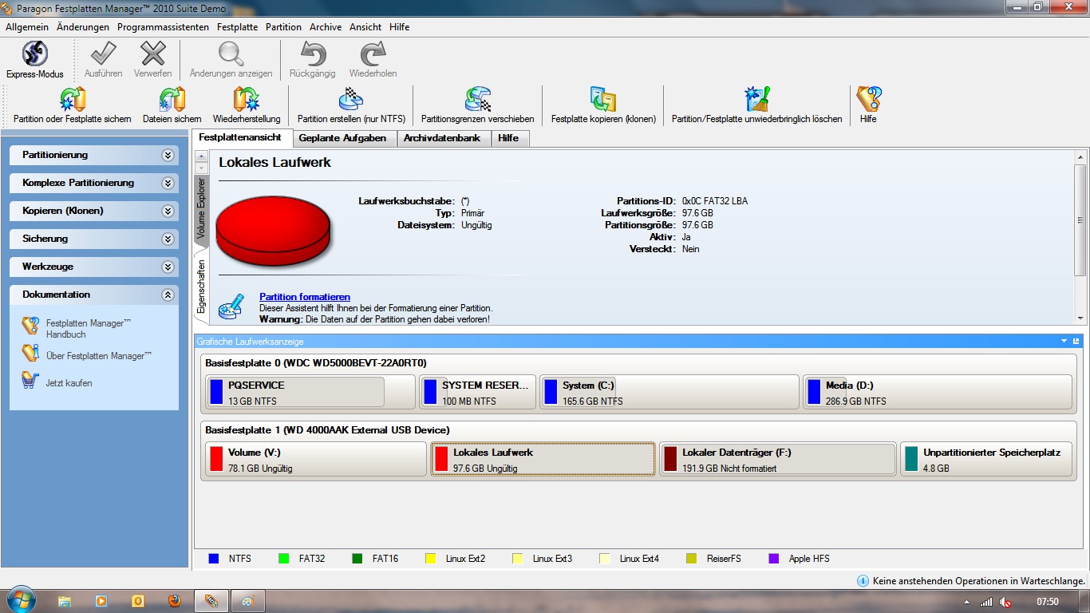This screenshot has height=613, width=1090.
Task: Select Lokaler Datenträger (F:) partition
Action: [777, 460]
